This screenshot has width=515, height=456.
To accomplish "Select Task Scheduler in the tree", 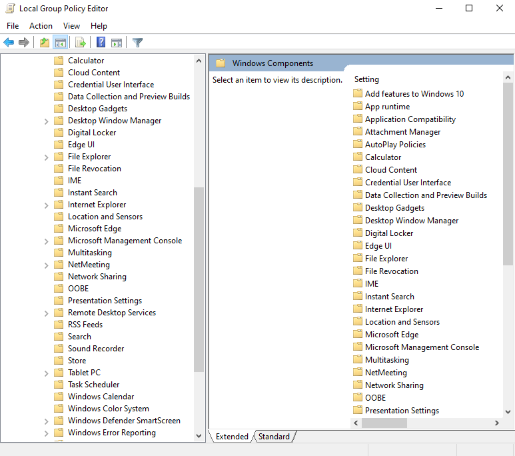I will coord(94,384).
